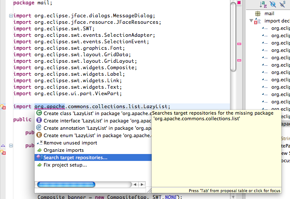This screenshot has width=290, height=199.
Task: Click green class icon beside Create class
Action: point(39,113)
